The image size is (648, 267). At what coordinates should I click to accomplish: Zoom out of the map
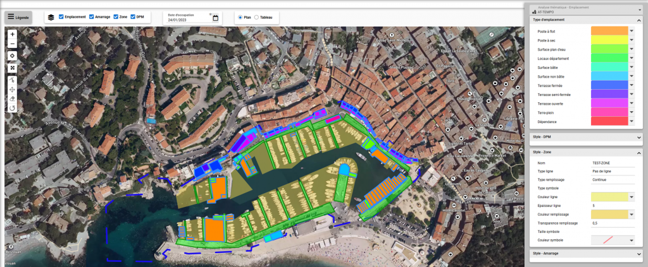click(13, 44)
